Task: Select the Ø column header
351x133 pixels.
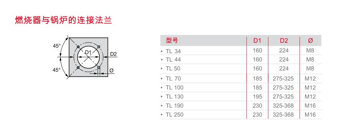Action: (310, 41)
